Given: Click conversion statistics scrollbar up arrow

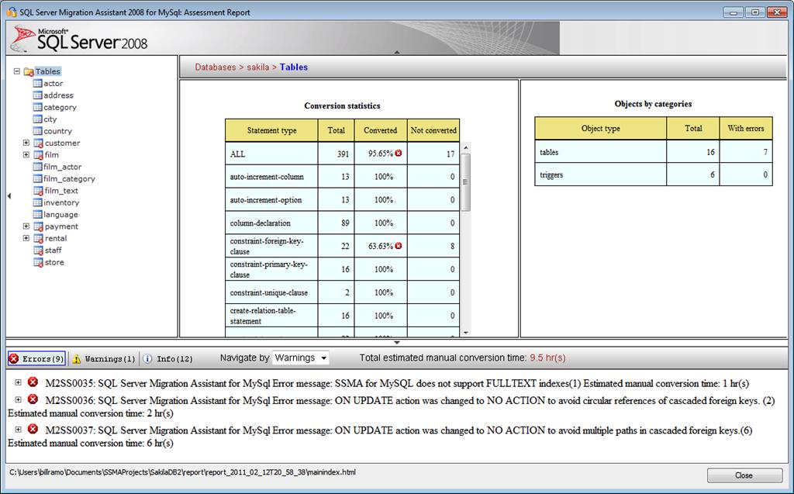Looking at the screenshot, I should [x=466, y=147].
